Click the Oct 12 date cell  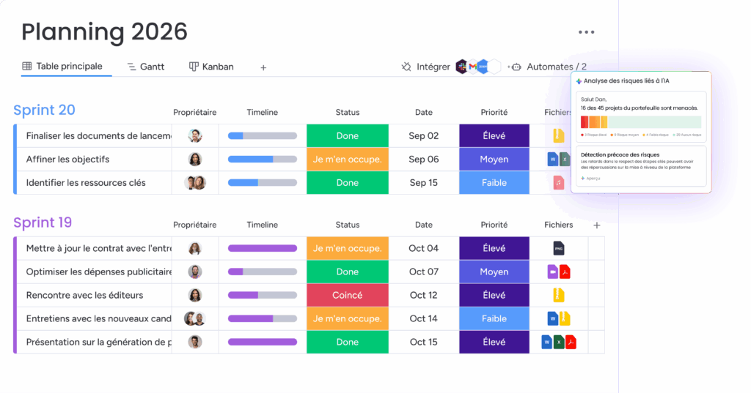[x=424, y=295]
